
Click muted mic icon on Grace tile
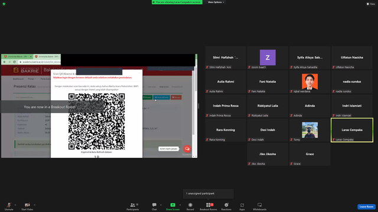point(291,164)
